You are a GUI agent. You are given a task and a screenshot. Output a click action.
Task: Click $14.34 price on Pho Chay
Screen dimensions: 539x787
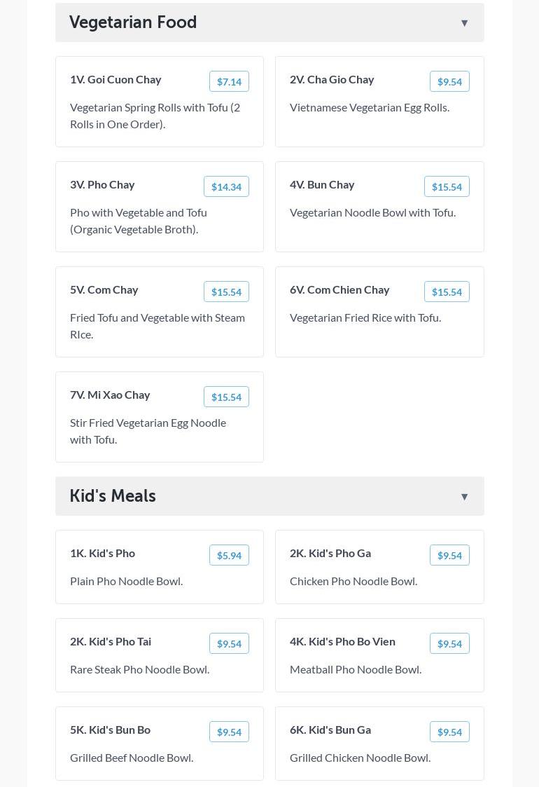pyautogui.click(x=226, y=186)
